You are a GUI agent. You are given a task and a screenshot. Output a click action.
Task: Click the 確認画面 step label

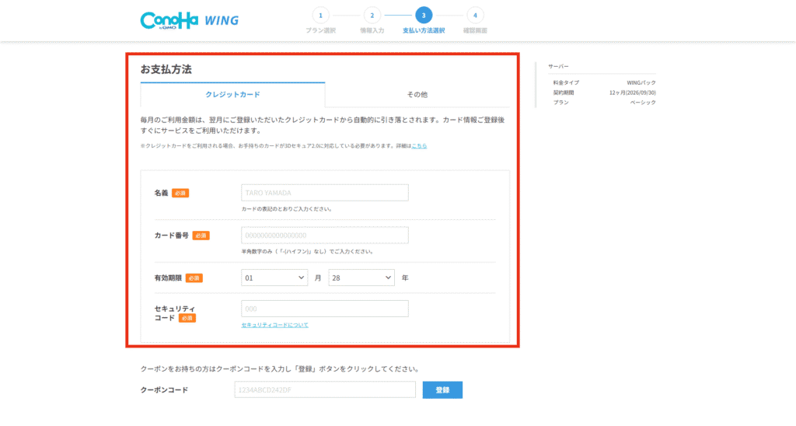tap(475, 30)
